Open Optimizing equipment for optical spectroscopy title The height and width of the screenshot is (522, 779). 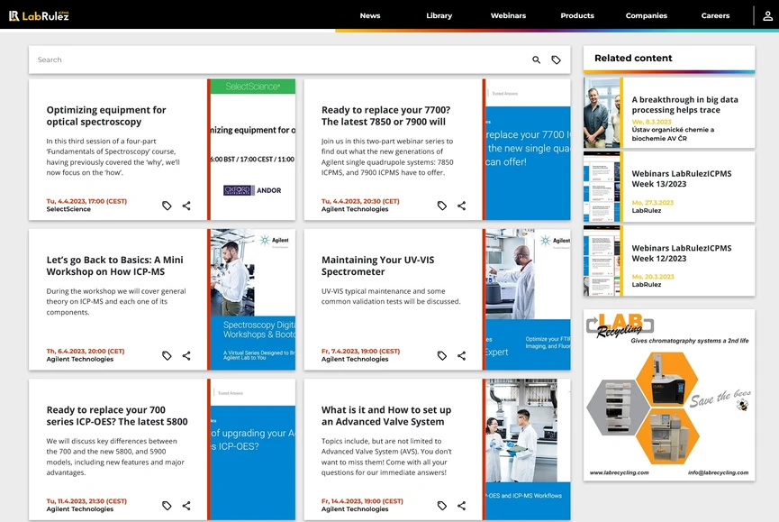click(106, 115)
